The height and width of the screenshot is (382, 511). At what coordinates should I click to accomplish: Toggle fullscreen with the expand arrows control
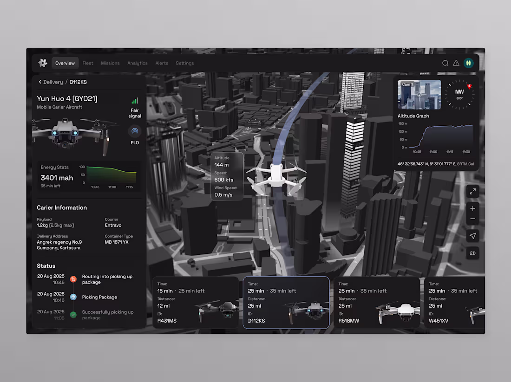(x=472, y=191)
